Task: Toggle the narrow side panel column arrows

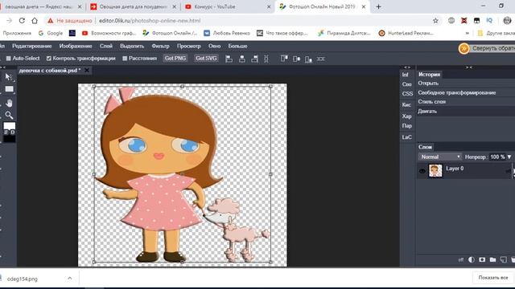Action: (407, 67)
